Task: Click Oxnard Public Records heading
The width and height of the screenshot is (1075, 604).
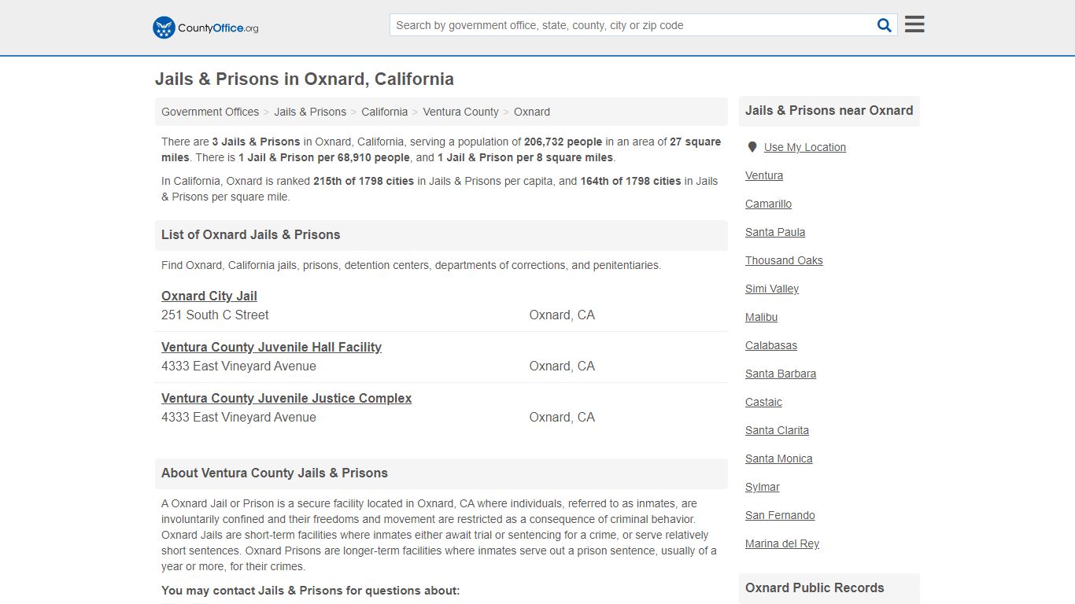Action: coord(815,587)
